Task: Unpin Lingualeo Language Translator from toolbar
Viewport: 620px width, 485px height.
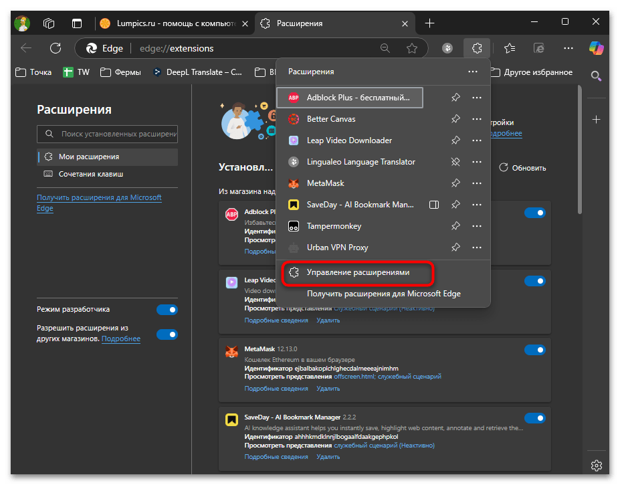Action: click(x=455, y=162)
